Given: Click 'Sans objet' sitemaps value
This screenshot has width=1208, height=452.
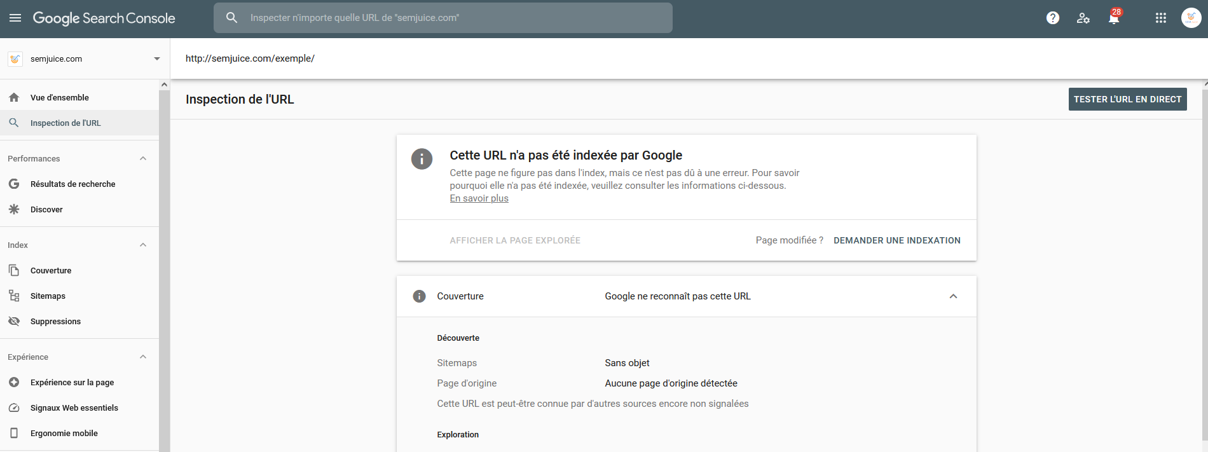Looking at the screenshot, I should [627, 363].
